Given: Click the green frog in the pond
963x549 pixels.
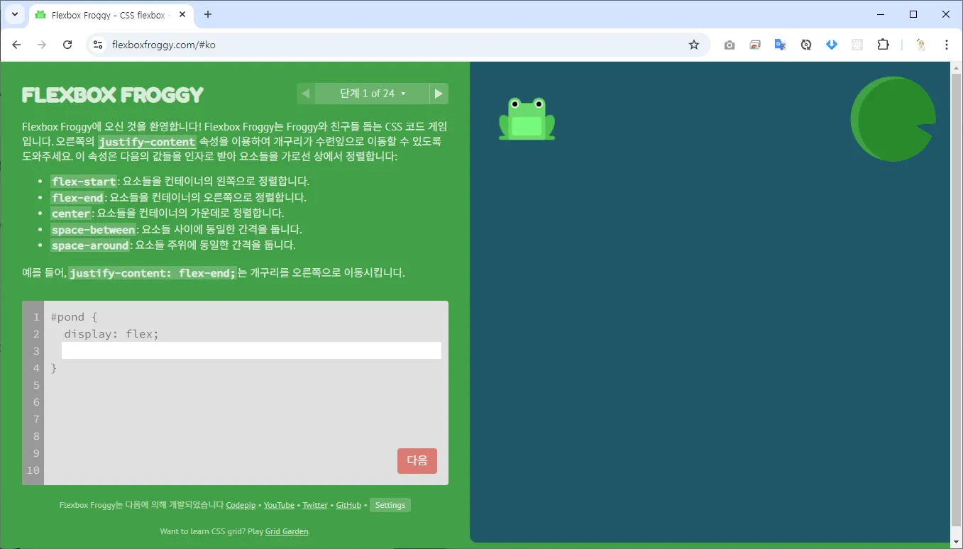Looking at the screenshot, I should tap(527, 118).
